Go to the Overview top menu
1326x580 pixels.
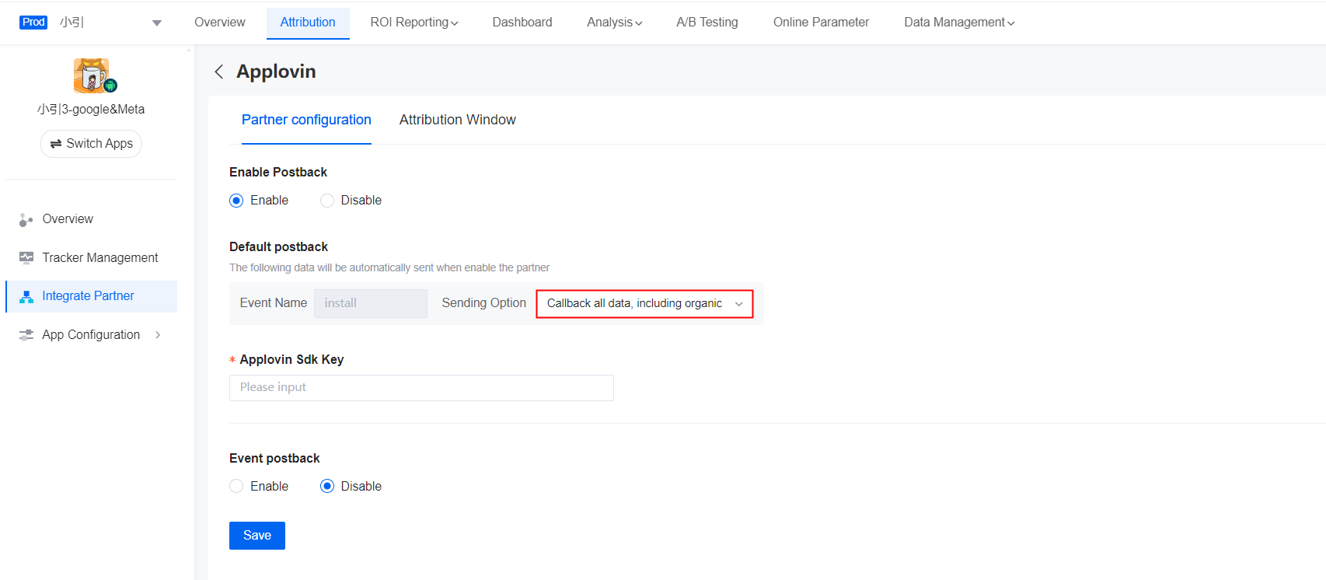[x=220, y=23]
